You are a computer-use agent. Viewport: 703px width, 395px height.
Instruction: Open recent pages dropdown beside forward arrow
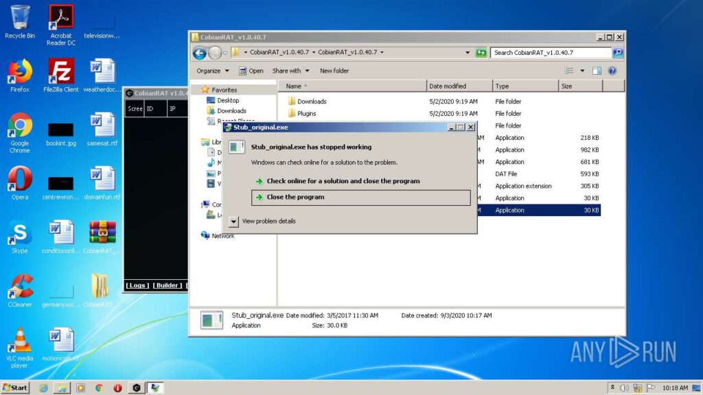(225, 53)
